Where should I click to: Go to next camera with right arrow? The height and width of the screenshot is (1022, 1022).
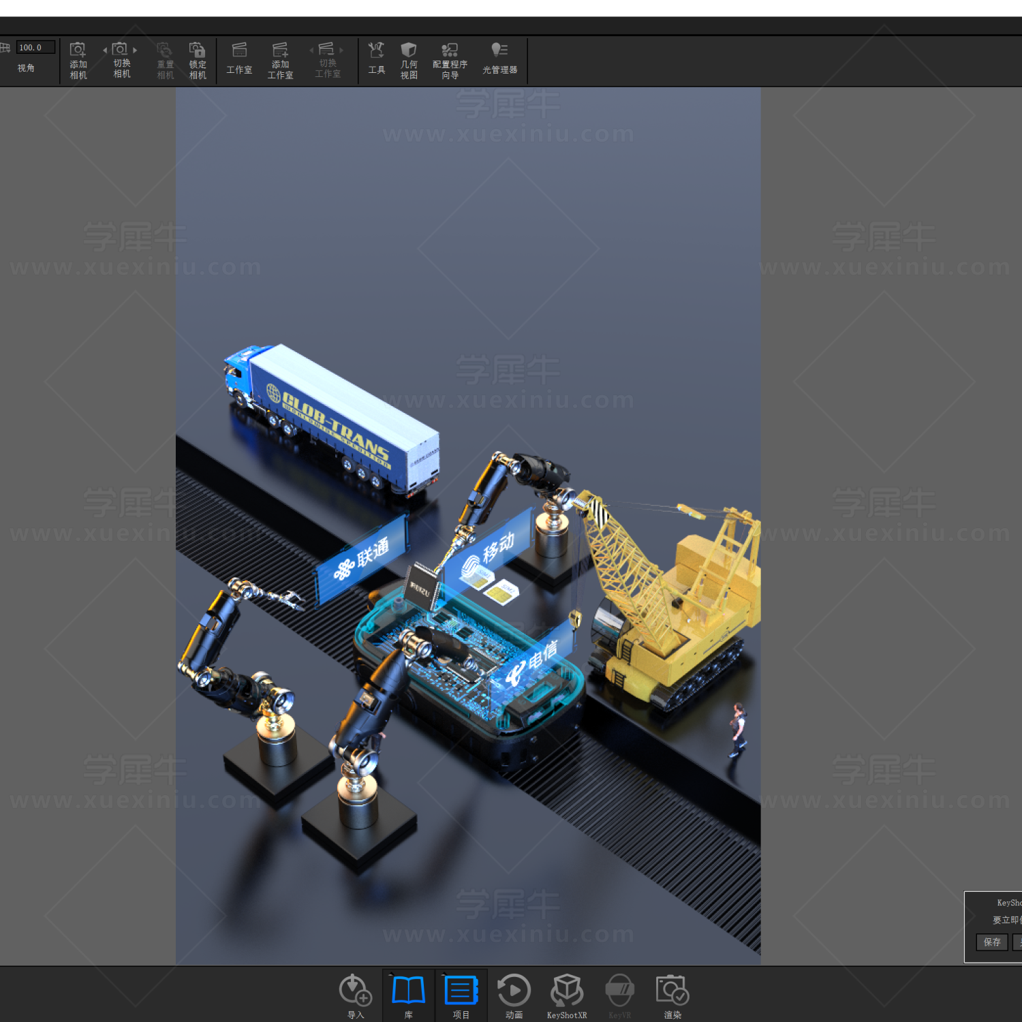[136, 50]
